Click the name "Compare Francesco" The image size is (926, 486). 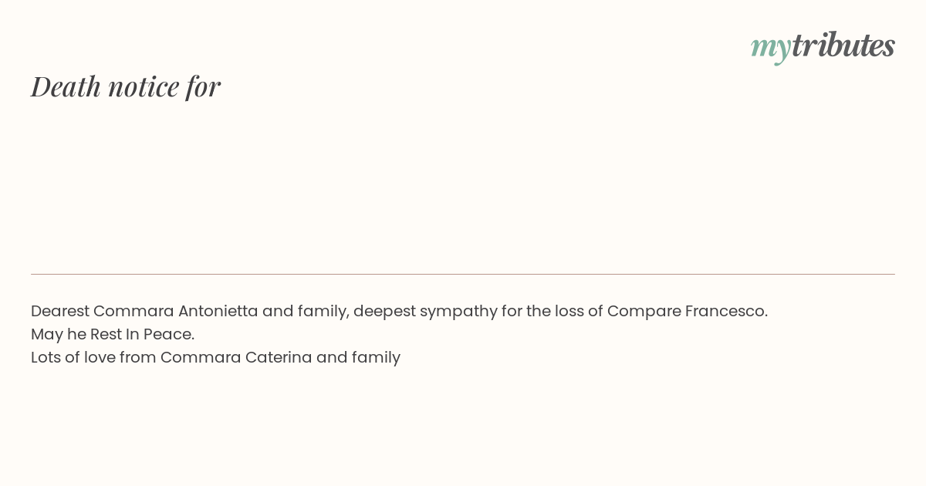pyautogui.click(x=687, y=312)
